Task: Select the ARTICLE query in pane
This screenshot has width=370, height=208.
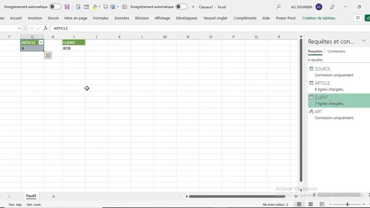Action: 339,86
